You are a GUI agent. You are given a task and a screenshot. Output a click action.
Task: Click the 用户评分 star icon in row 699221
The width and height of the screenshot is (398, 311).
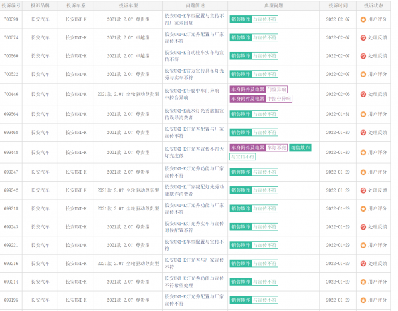click(363, 245)
